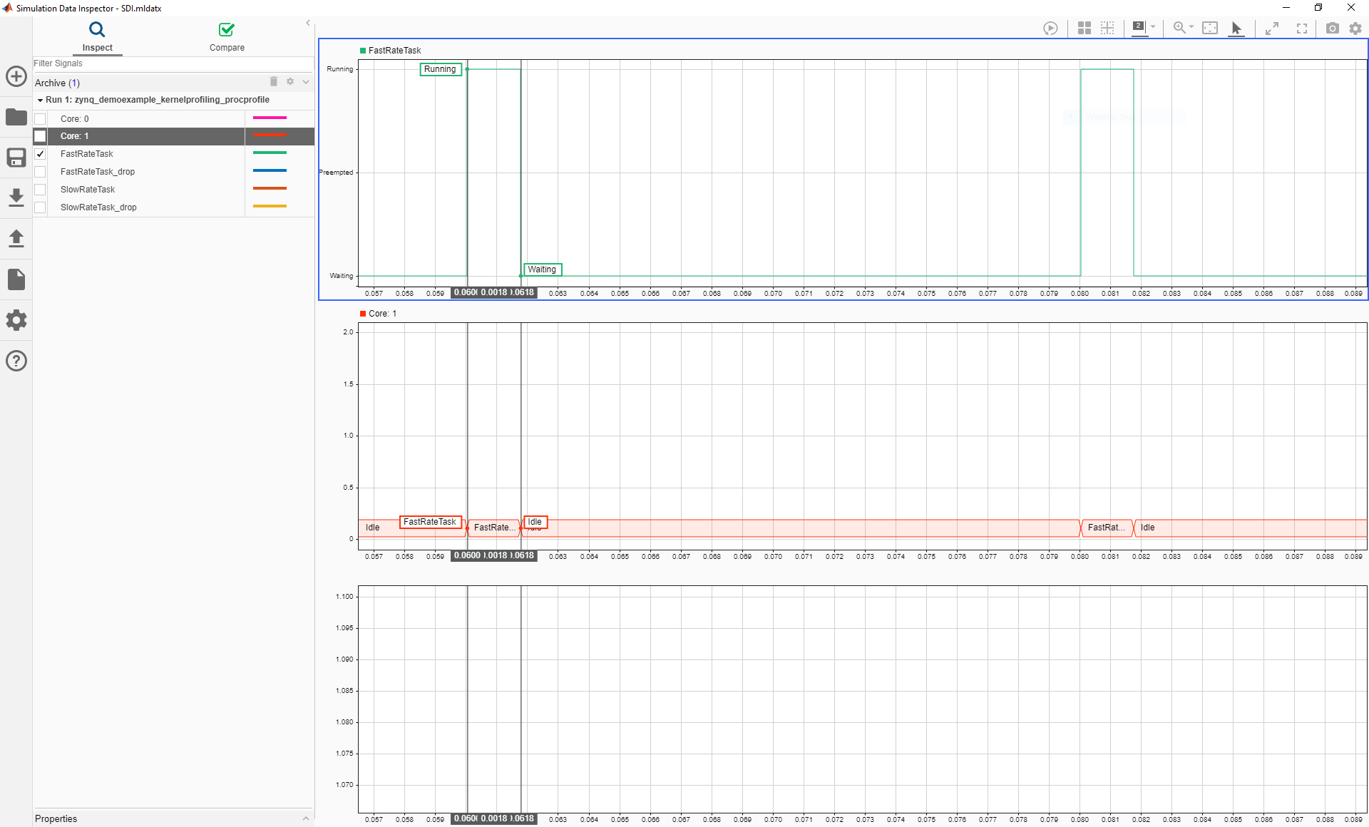The height and width of the screenshot is (827, 1369).
Task: Click the red Idle cursor label in Core: 1 plot
Action: (x=535, y=522)
